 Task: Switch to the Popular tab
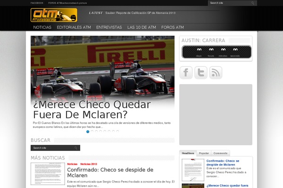(x=204, y=153)
